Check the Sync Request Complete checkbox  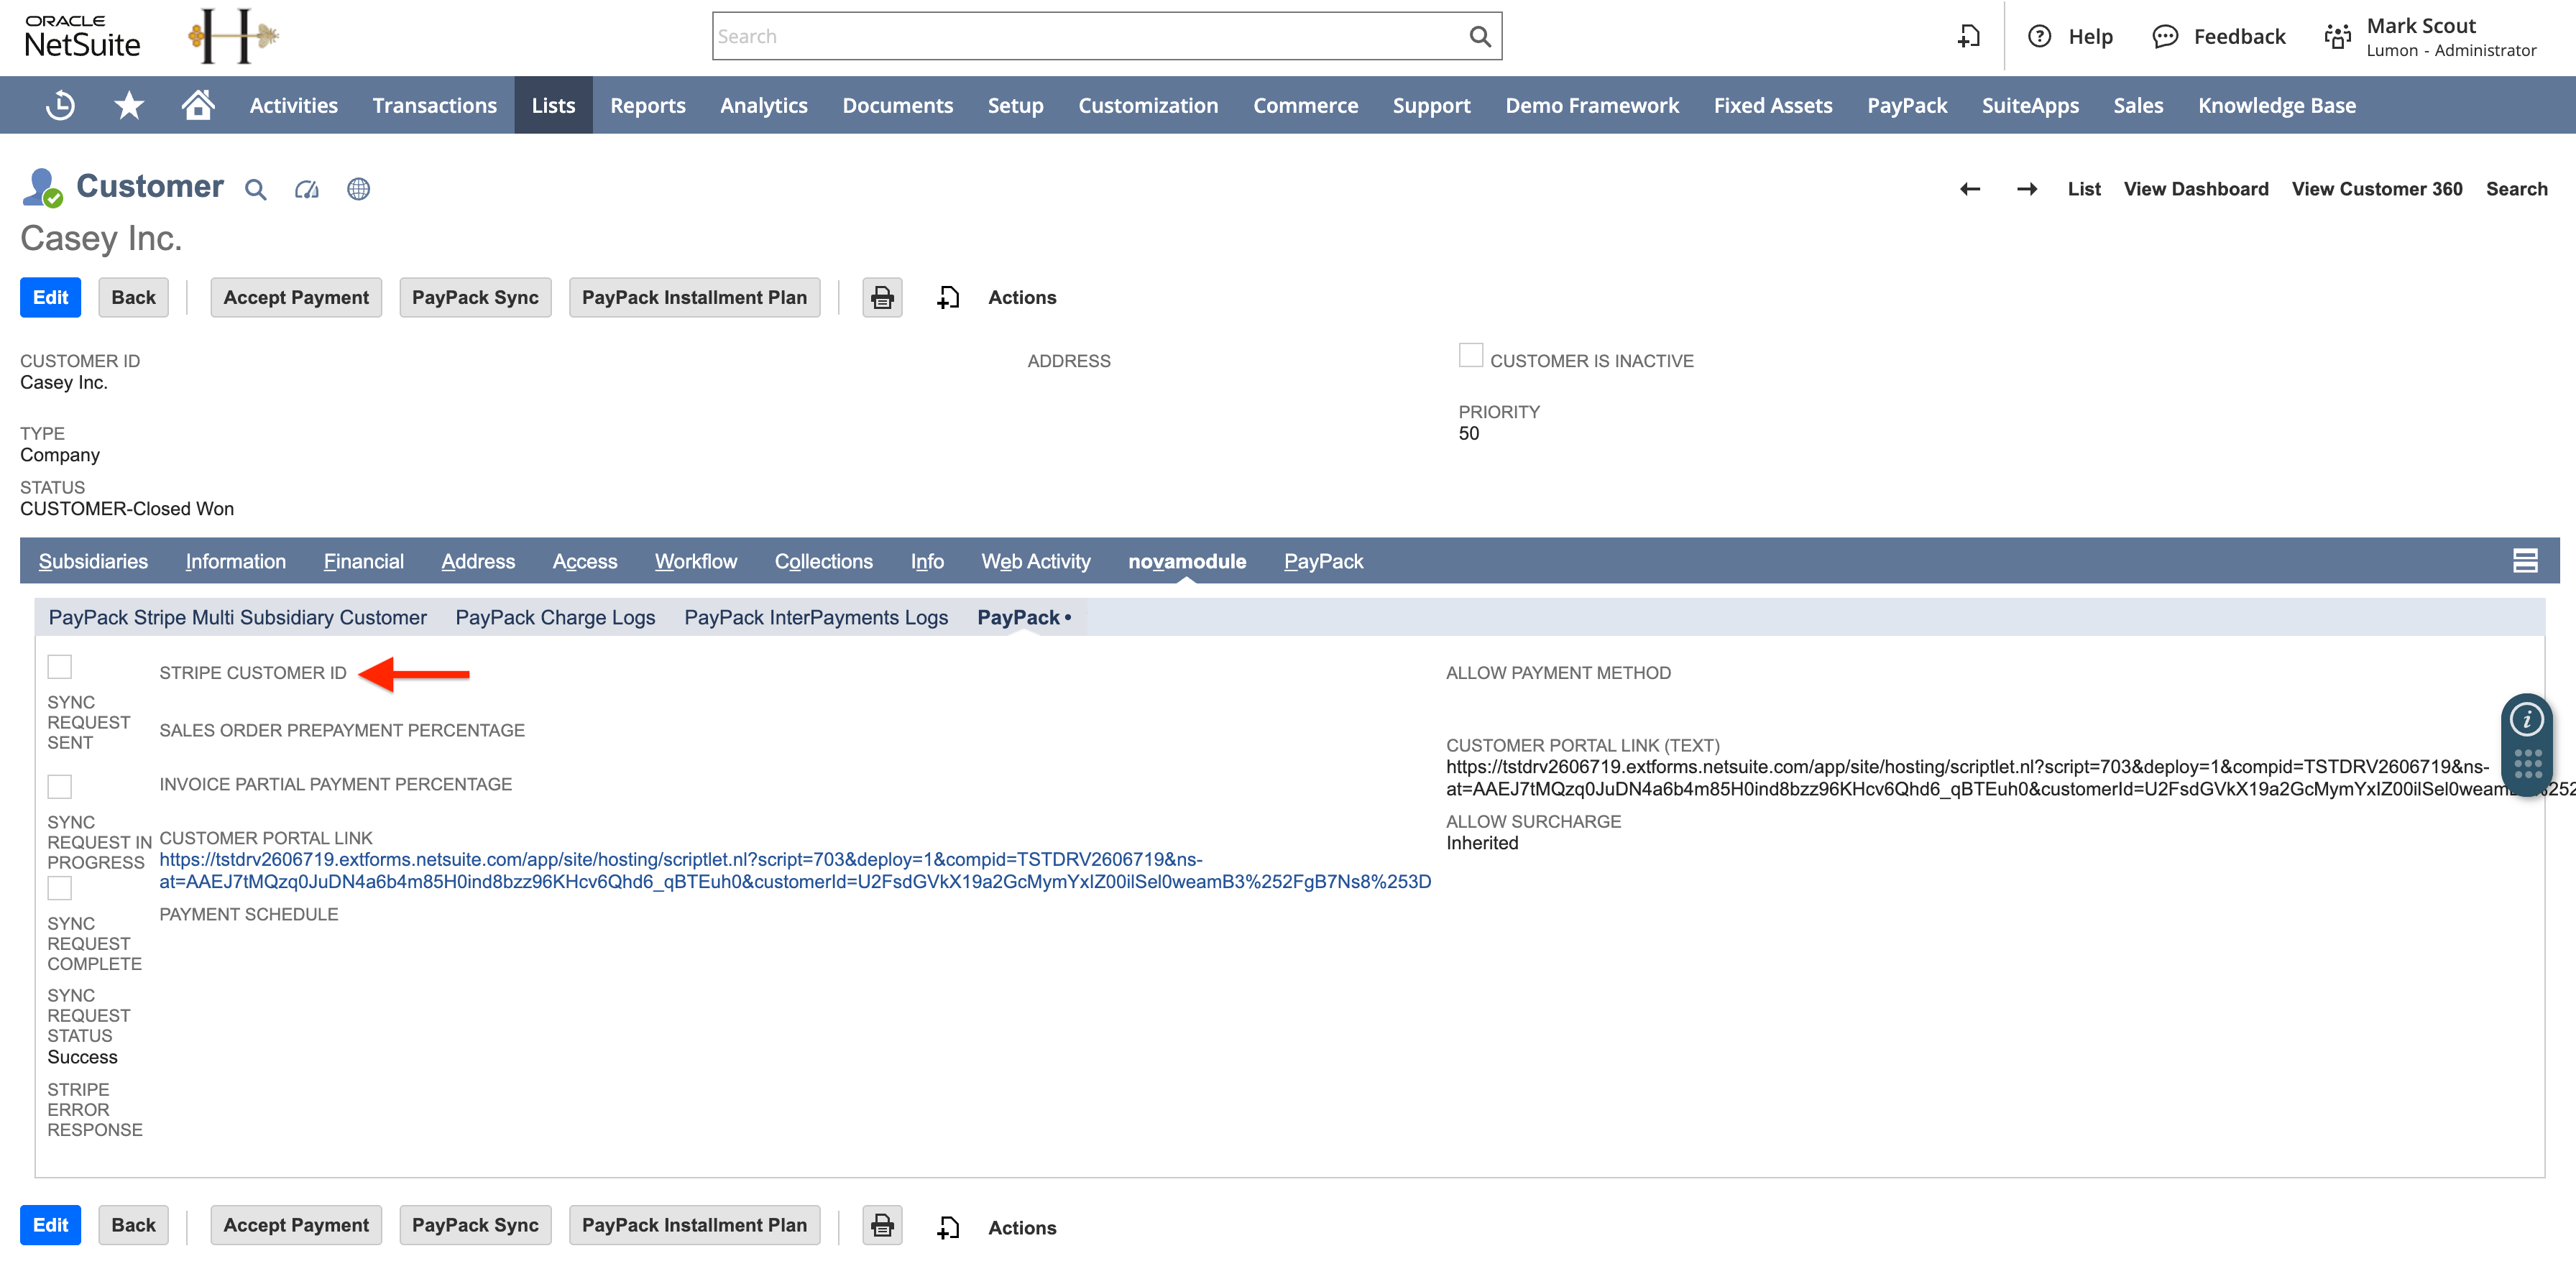(x=61, y=888)
